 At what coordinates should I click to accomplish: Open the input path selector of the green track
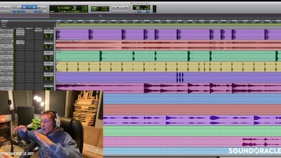point(49,52)
